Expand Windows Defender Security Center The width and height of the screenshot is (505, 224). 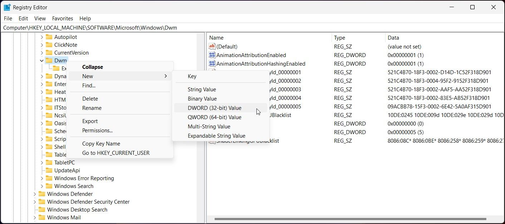click(34, 202)
